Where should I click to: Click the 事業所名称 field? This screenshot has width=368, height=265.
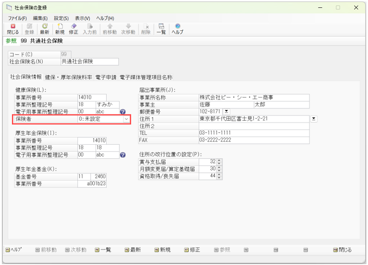click(x=254, y=97)
